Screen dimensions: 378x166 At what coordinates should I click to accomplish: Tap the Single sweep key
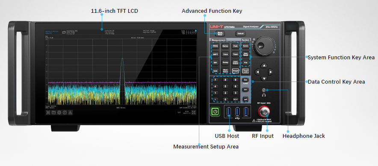coord(236,71)
